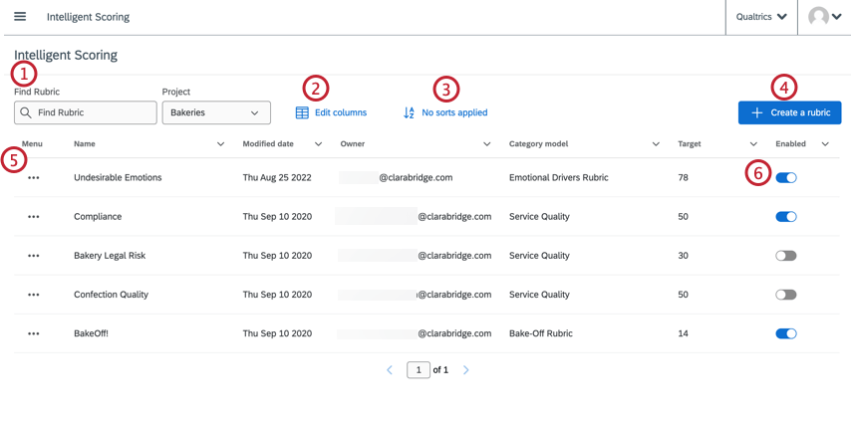The height and width of the screenshot is (423, 851).
Task: Open the user profile avatar menu
Action: (824, 17)
